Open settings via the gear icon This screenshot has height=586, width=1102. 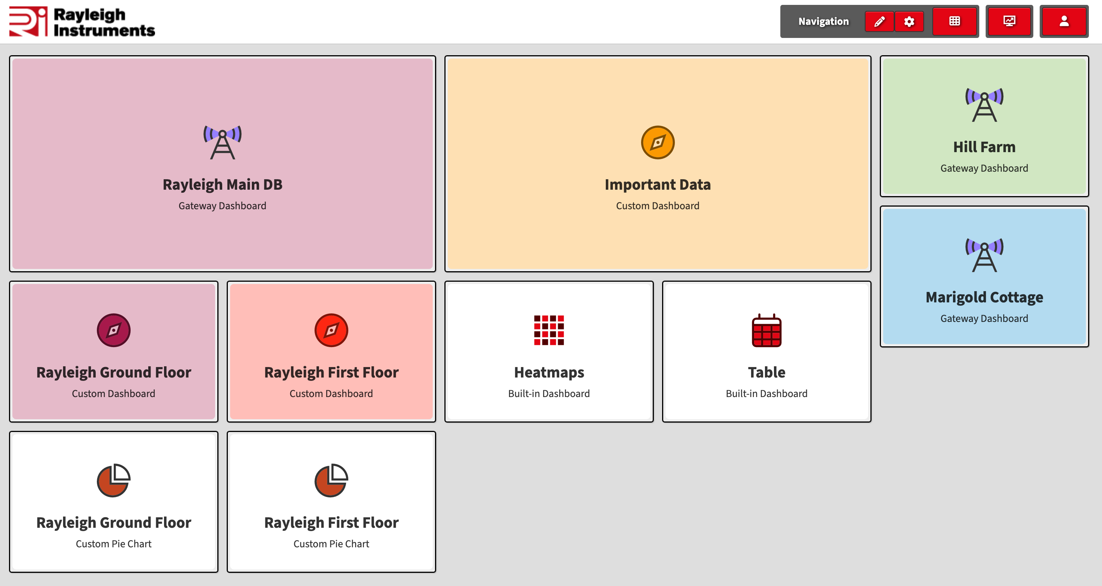[x=909, y=21]
